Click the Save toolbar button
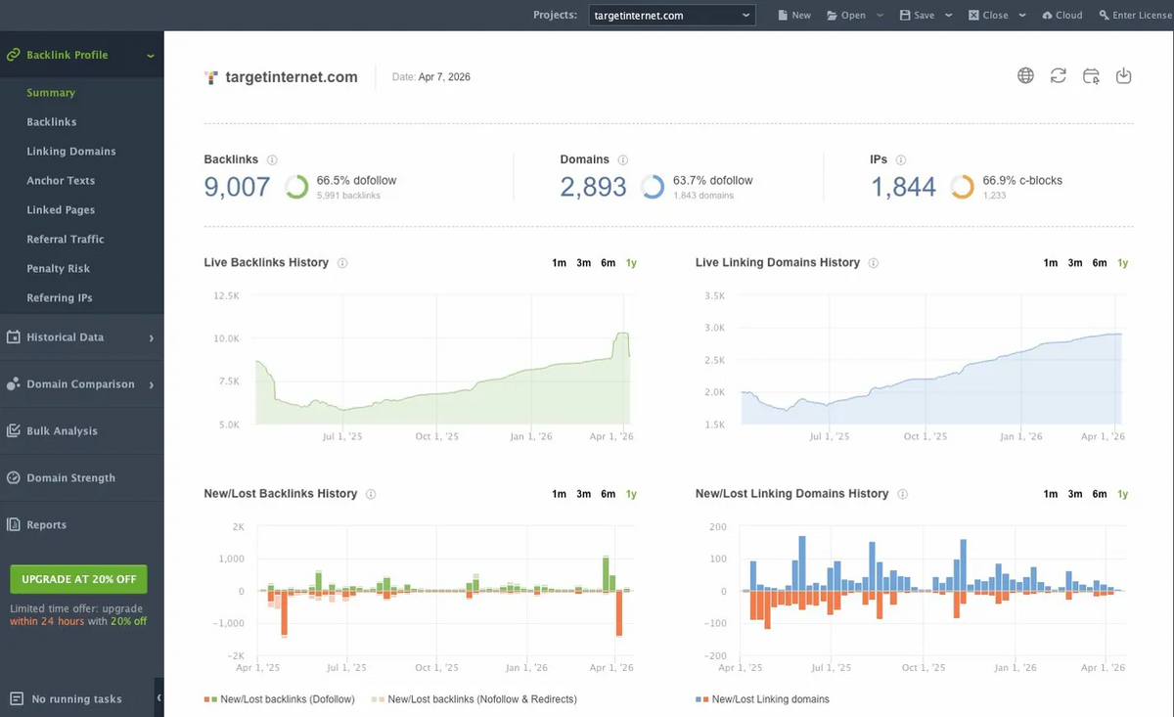Image resolution: width=1174 pixels, height=717 pixels. [917, 16]
